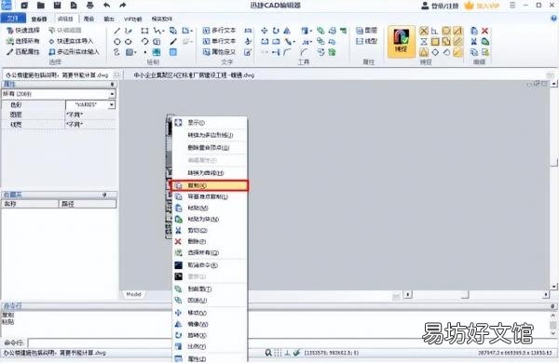Expand the dropdown arrow beside hatch tool
Image resolution: width=559 pixels, height=363 pixels.
click(136, 52)
